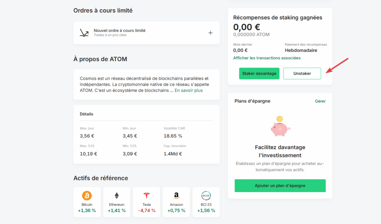The height and width of the screenshot is (224, 381).
Task: Open Nouvel ordre à cours limité card
Action: [x=147, y=33]
